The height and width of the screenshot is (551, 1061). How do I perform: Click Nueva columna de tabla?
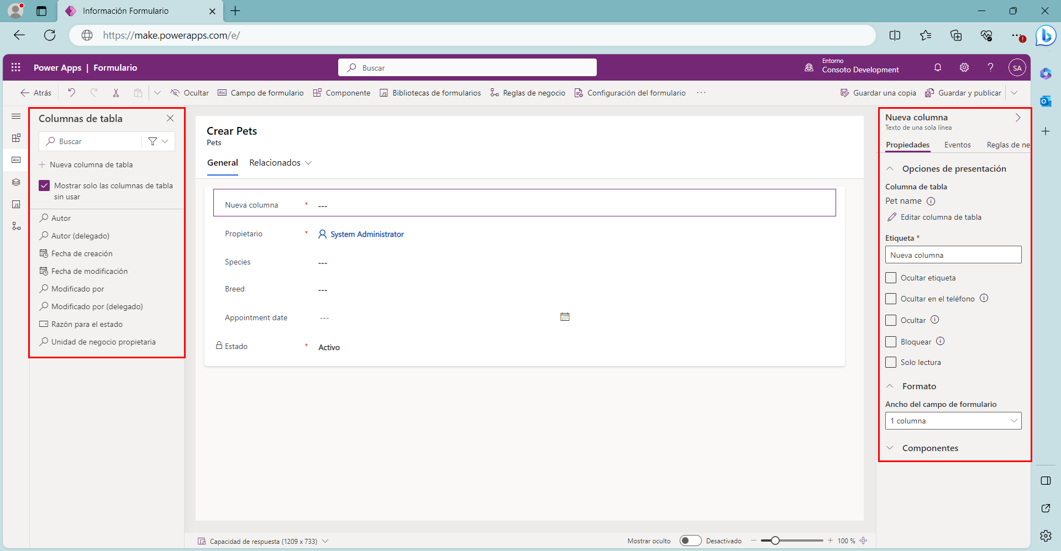(x=86, y=165)
